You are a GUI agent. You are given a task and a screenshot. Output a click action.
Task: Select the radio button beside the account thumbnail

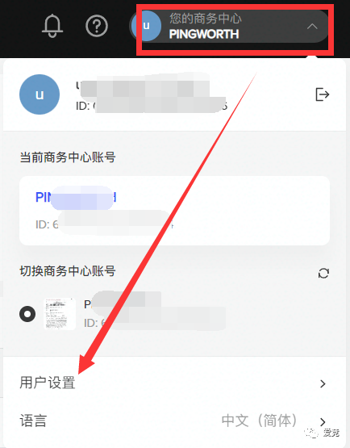27,314
